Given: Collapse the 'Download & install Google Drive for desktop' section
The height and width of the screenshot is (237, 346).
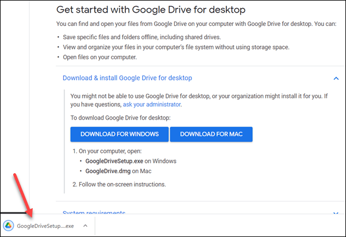Looking at the screenshot, I should [x=128, y=78].
